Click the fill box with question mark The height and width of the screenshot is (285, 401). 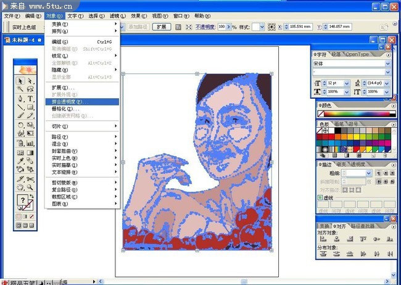[23, 200]
